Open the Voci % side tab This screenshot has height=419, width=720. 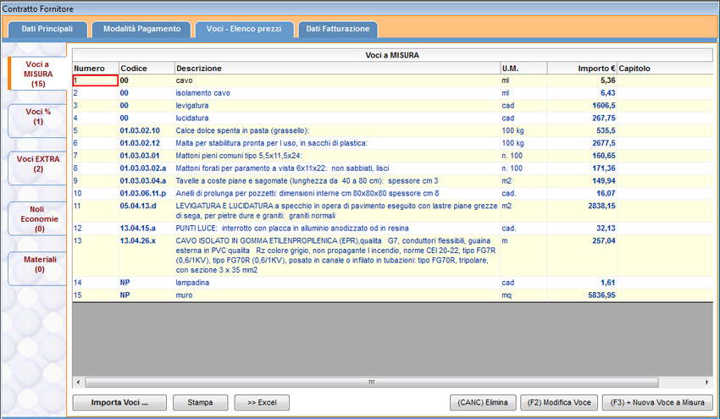coord(37,117)
